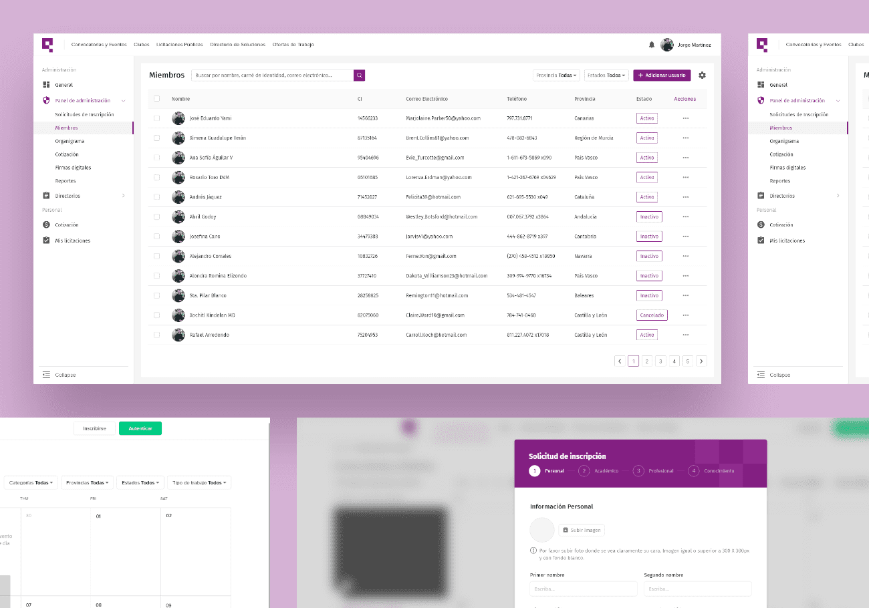Open table settings gear icon
The width and height of the screenshot is (869, 608).
tap(702, 75)
